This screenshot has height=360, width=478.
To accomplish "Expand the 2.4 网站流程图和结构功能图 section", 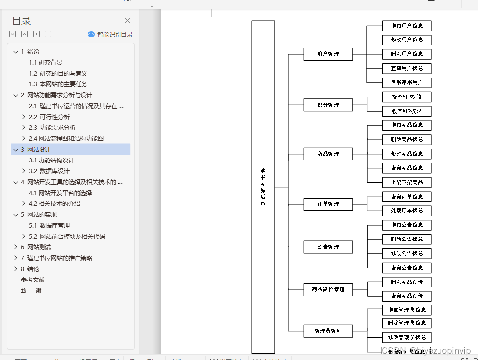I will [24, 138].
